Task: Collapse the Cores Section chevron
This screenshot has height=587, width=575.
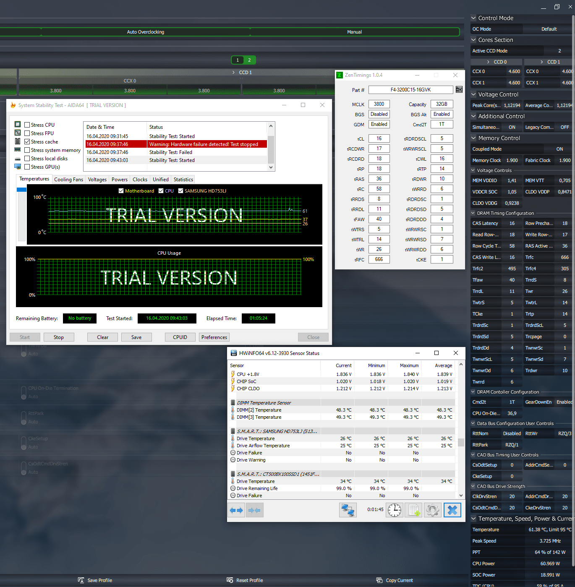Action: point(473,40)
